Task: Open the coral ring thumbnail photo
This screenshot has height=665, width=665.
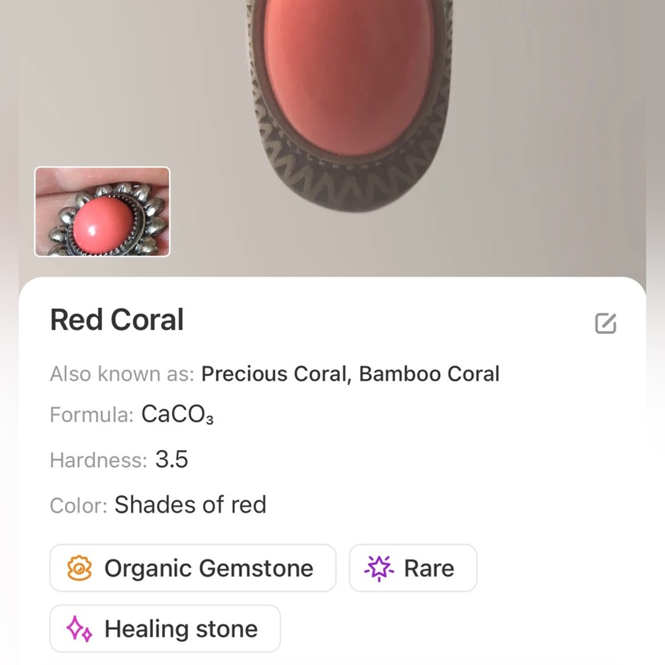Action: click(x=102, y=212)
